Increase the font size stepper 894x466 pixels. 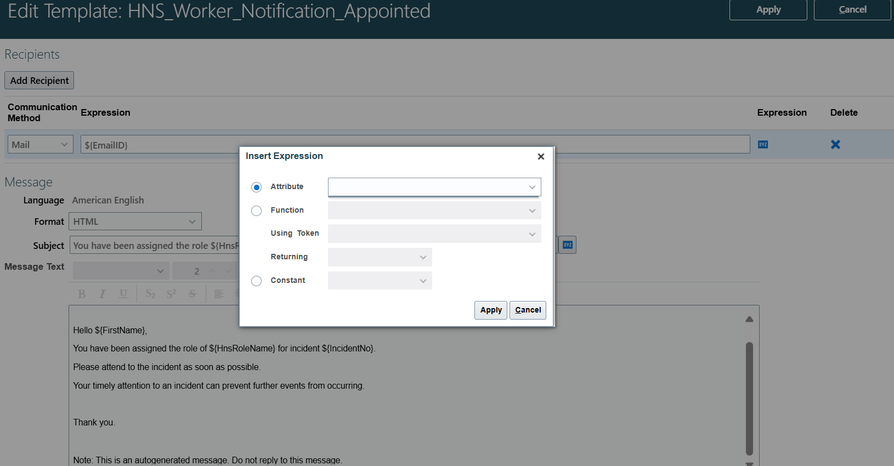212,271
